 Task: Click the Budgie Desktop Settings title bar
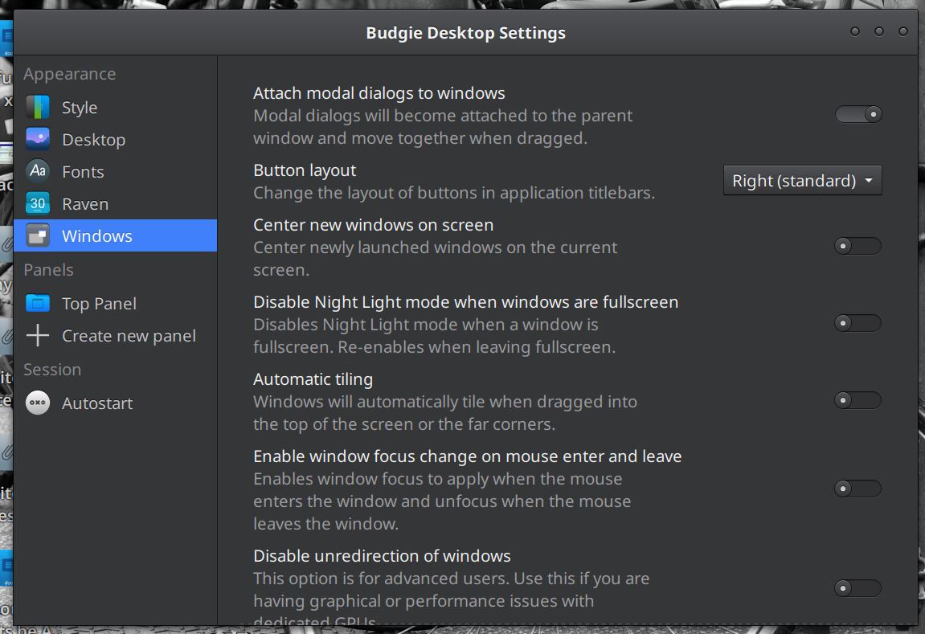coord(465,33)
